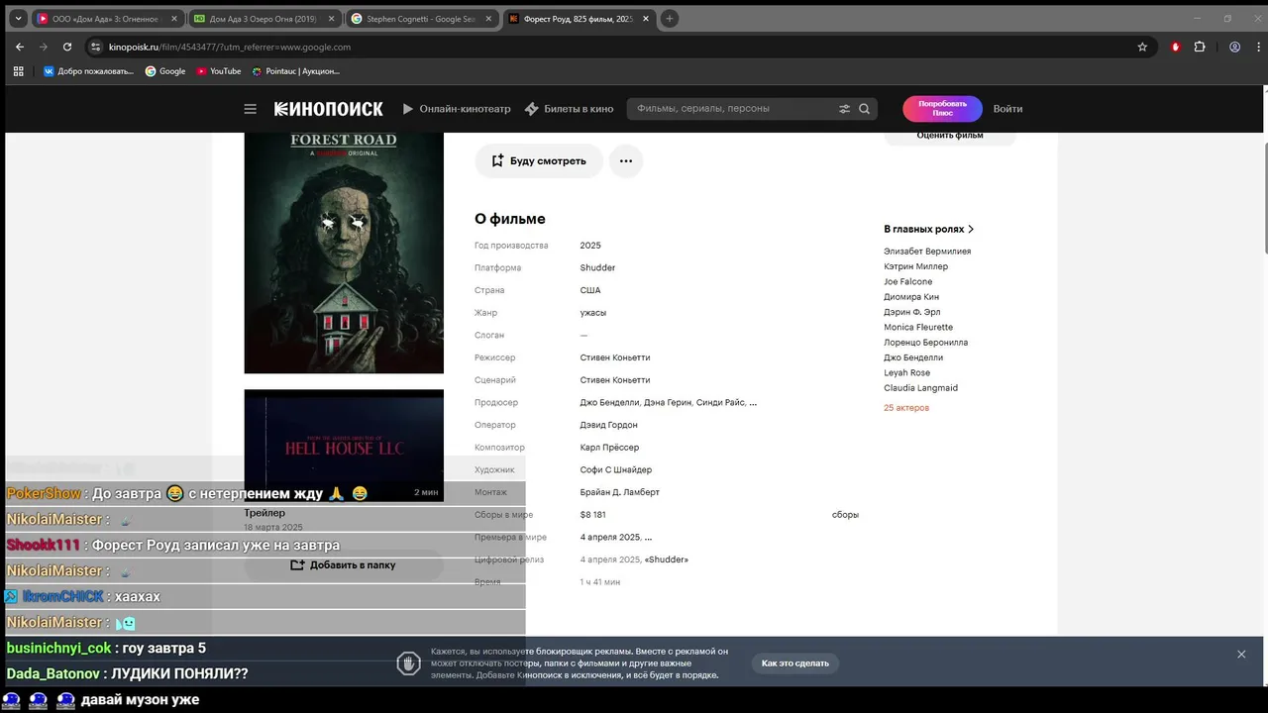Bookmark this page with the star icon
The height and width of the screenshot is (713, 1268).
(x=1142, y=47)
